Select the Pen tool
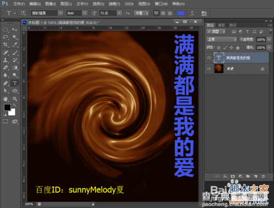 [5, 83]
